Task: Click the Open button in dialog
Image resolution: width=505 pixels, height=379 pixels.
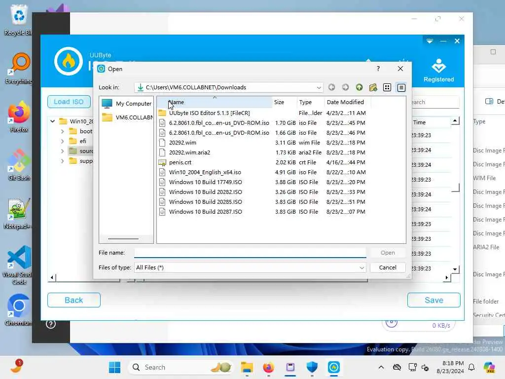Action: point(388,253)
